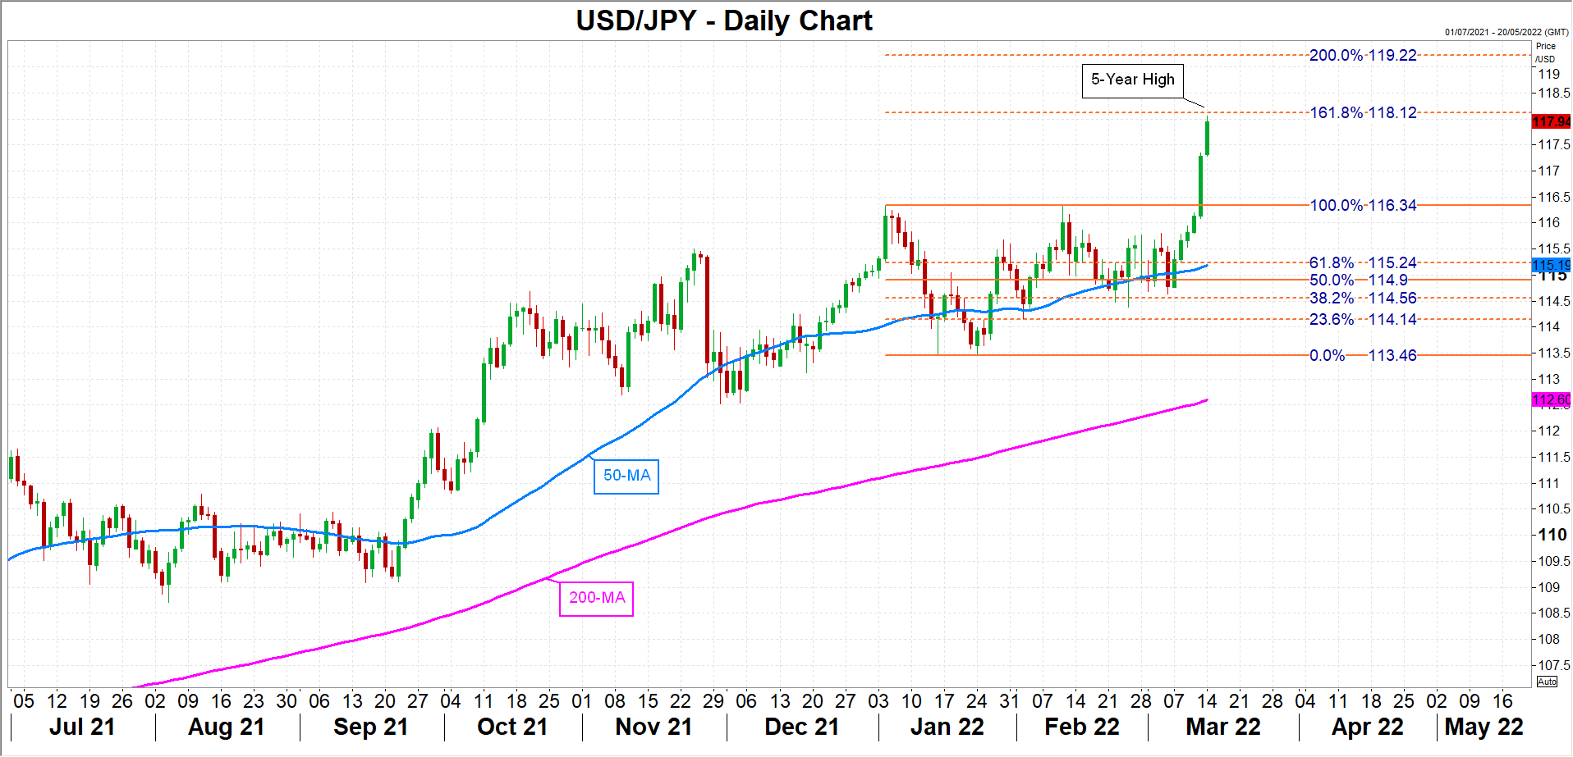
Task: Select the 23.6% 114.14 Fibonacci label
Action: pyautogui.click(x=1363, y=319)
